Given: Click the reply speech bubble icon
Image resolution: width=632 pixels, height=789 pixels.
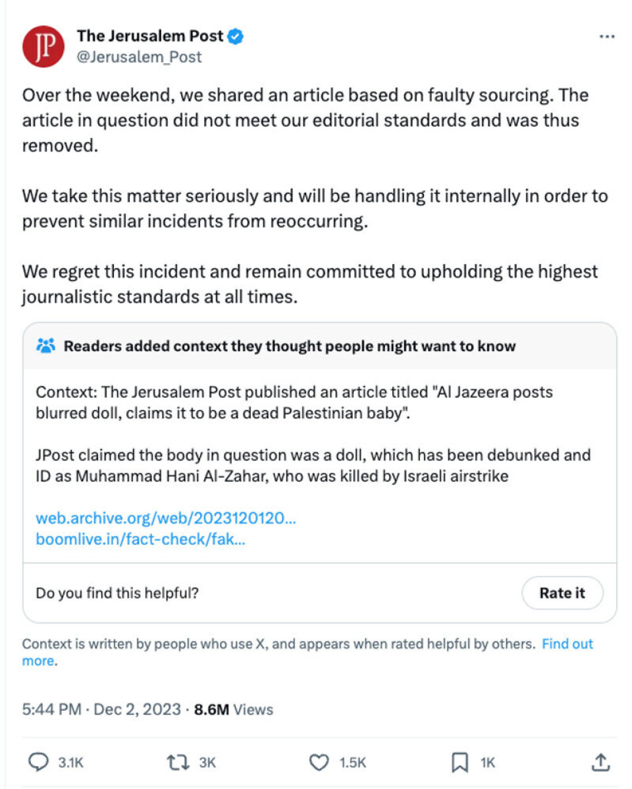Looking at the screenshot, I should pyautogui.click(x=39, y=763).
